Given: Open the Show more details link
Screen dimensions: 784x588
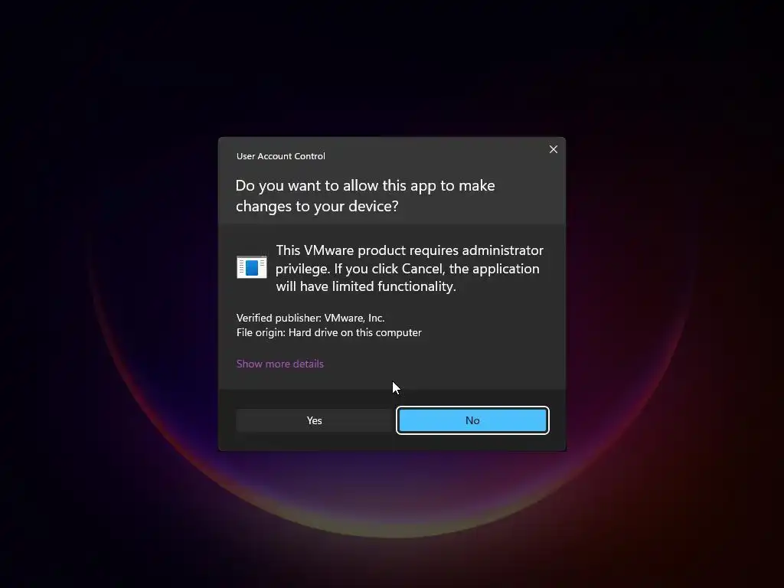Looking at the screenshot, I should 280,364.
